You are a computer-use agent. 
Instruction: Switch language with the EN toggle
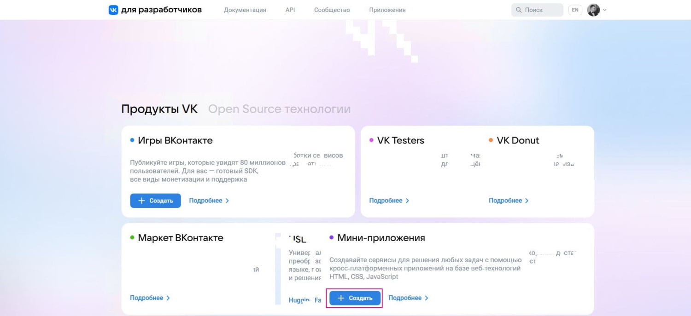tap(575, 10)
